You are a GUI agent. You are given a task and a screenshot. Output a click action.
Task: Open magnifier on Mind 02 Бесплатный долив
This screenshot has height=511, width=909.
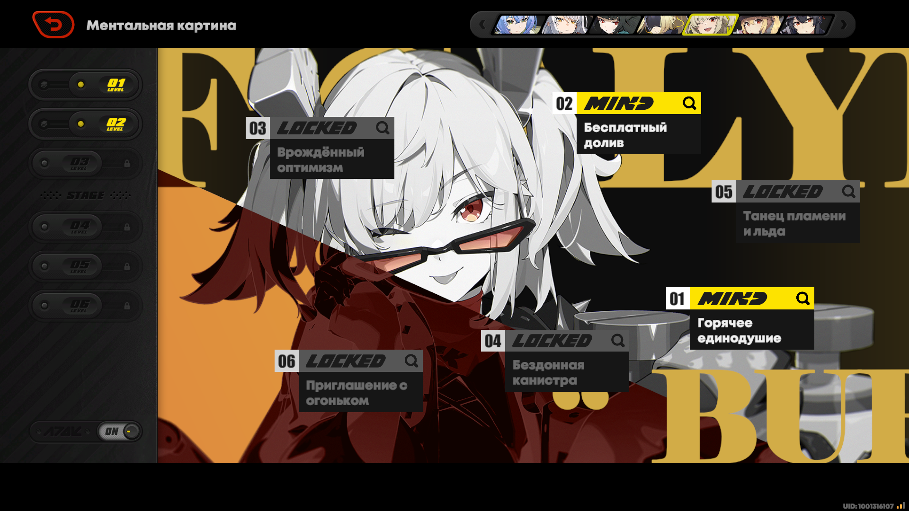click(x=689, y=103)
